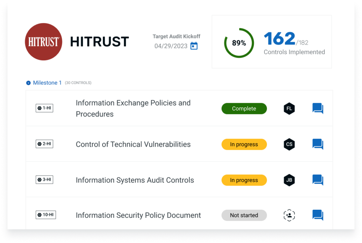This screenshot has height=243, width=362.
Task: Change In progress status for Audit Controls
Action: pos(244,180)
